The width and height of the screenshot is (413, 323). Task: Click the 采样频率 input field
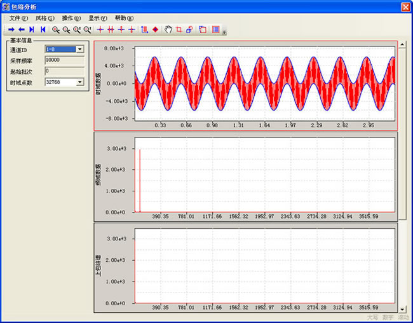pos(64,60)
